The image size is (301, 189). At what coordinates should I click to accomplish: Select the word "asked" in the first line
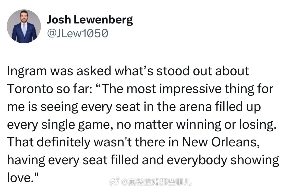click(x=94, y=71)
